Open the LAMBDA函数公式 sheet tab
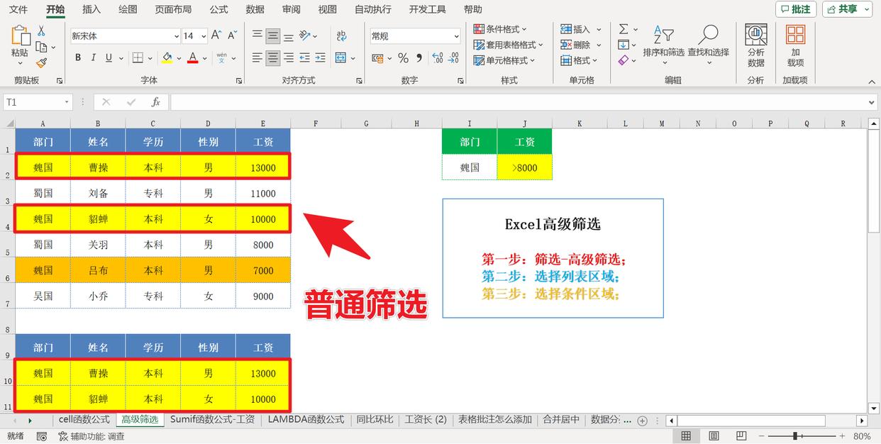881x444 pixels. [x=306, y=420]
